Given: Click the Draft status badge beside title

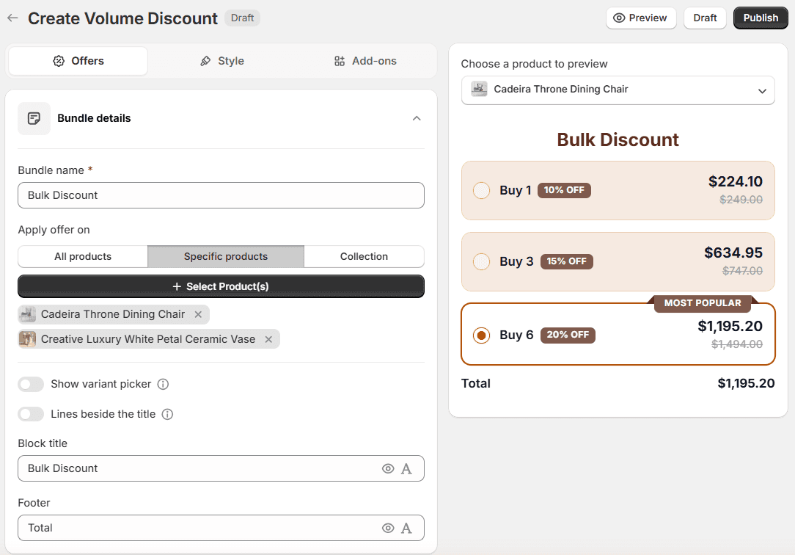Looking at the screenshot, I should (242, 18).
